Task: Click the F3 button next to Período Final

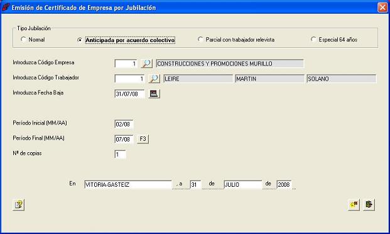Action: tap(143, 139)
